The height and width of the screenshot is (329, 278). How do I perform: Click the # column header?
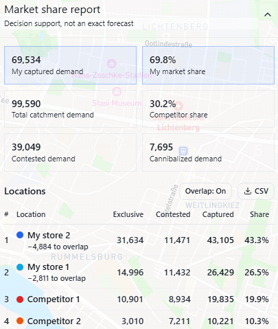click(x=6, y=214)
